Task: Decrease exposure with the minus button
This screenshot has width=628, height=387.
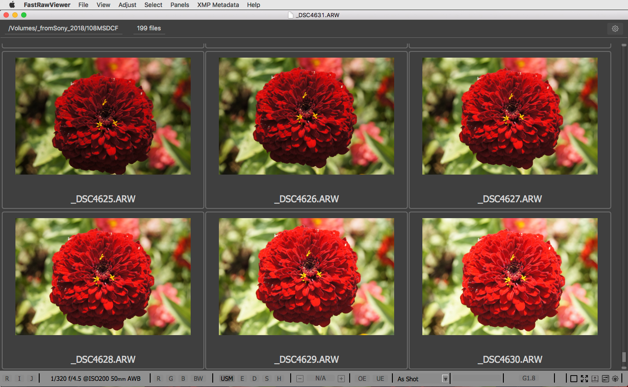Action: pyautogui.click(x=300, y=379)
